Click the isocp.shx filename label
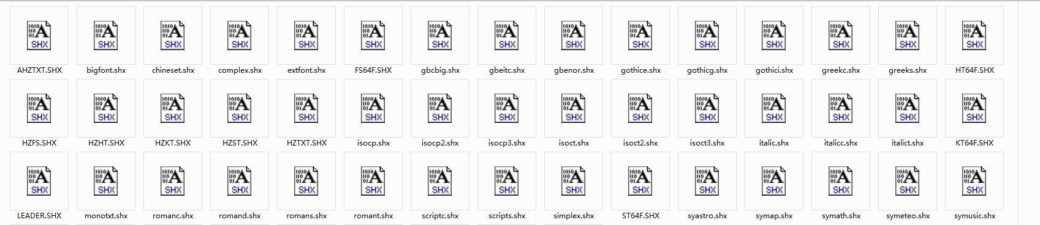Image resolution: width=1040 pixels, height=225 pixels. (373, 143)
